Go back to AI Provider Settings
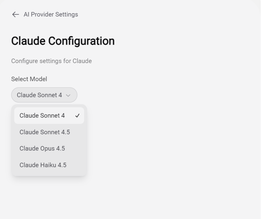Image resolution: width=261 pixels, height=219 pixels. tap(51, 14)
